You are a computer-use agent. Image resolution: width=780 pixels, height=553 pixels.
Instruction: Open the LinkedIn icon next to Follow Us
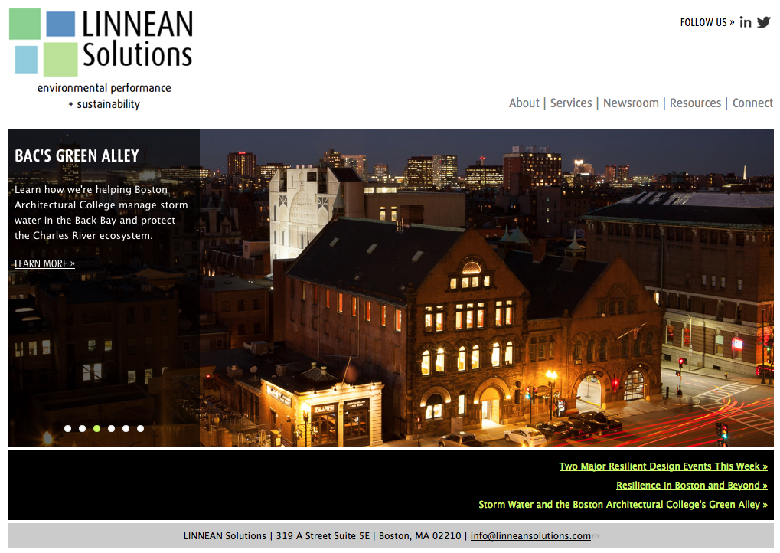click(746, 22)
